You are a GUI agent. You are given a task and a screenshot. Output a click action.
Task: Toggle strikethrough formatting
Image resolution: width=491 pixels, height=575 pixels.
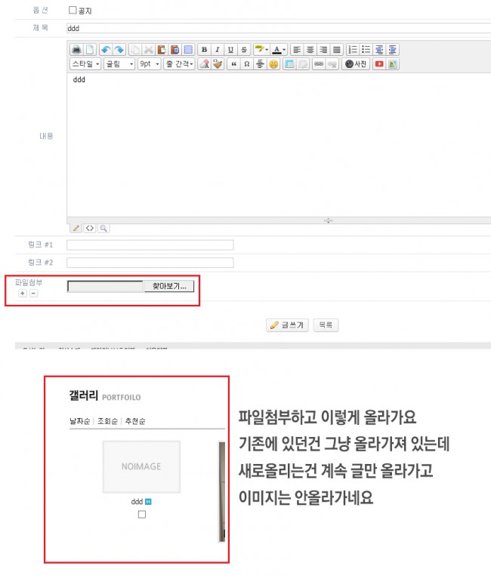point(244,50)
